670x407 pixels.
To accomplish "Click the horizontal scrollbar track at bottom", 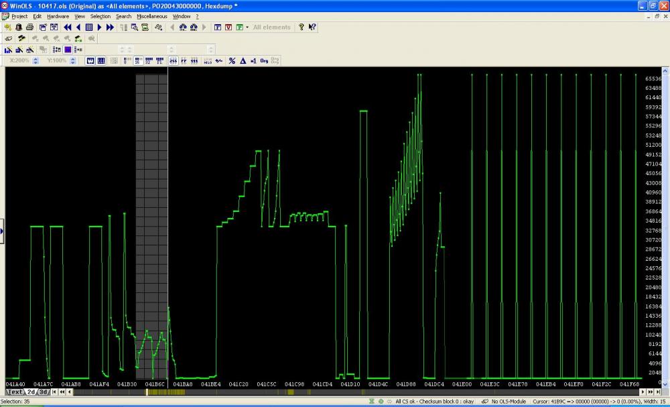I will tap(402, 392).
